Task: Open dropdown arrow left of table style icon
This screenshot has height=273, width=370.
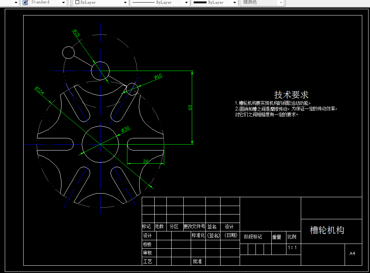Action: pos(16,3)
